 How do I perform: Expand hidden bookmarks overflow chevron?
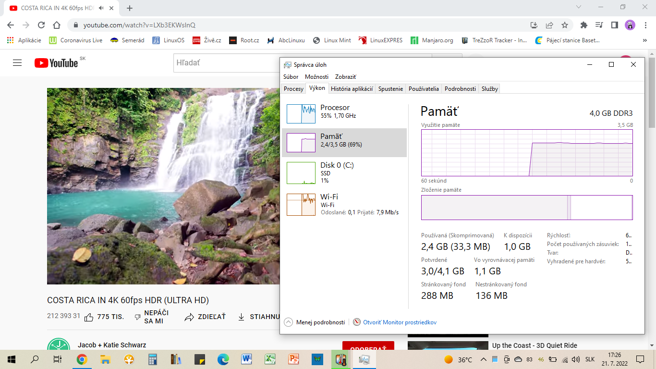click(x=644, y=40)
